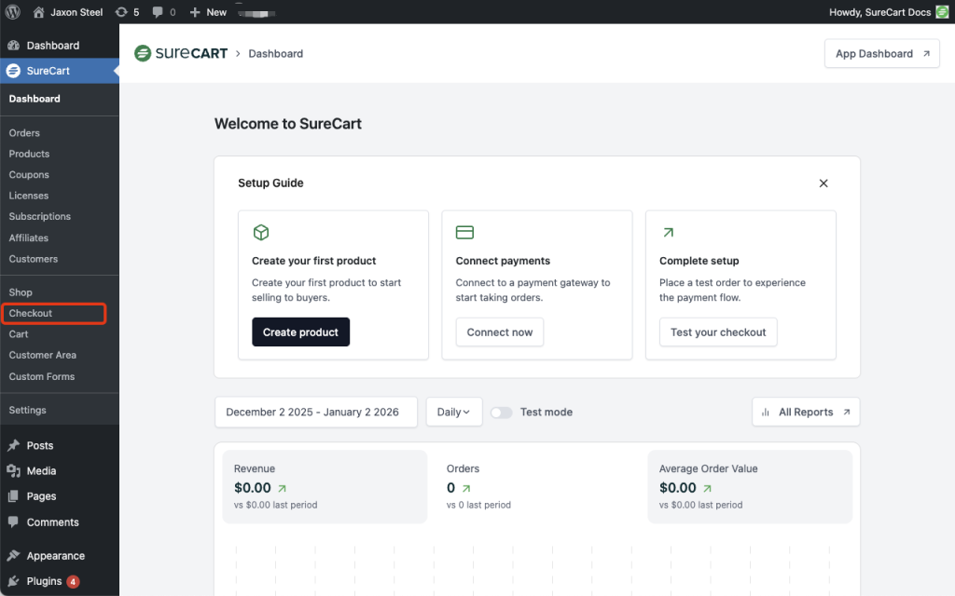Click the SureCart logo in the header
The image size is (955, 596).
tap(180, 53)
